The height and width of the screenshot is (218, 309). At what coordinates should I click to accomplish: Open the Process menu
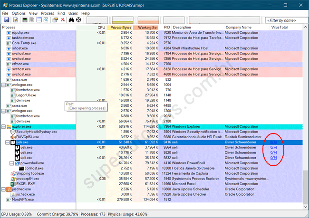(x=48, y=13)
